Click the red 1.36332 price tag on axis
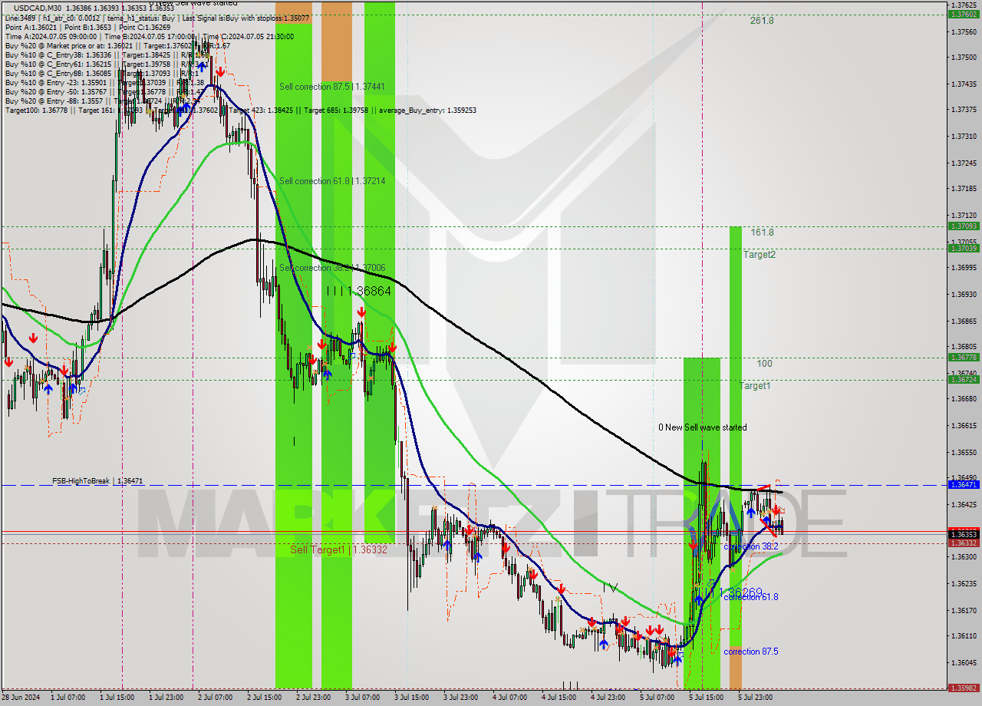Screen dimensions: 982x706 pos(963,543)
